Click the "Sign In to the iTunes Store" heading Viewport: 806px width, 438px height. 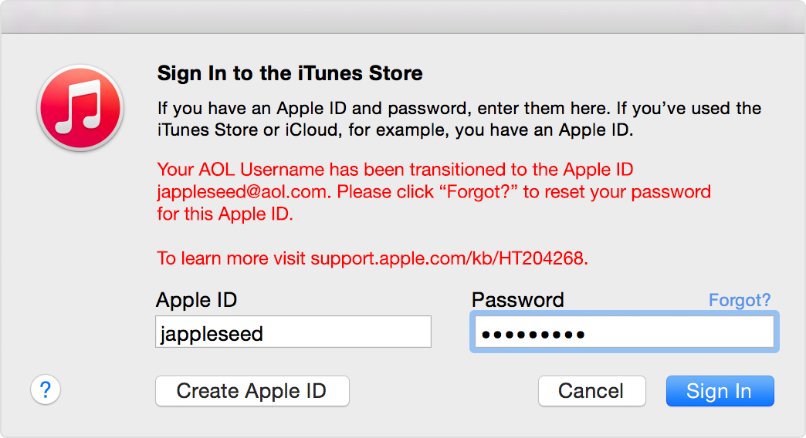[290, 73]
